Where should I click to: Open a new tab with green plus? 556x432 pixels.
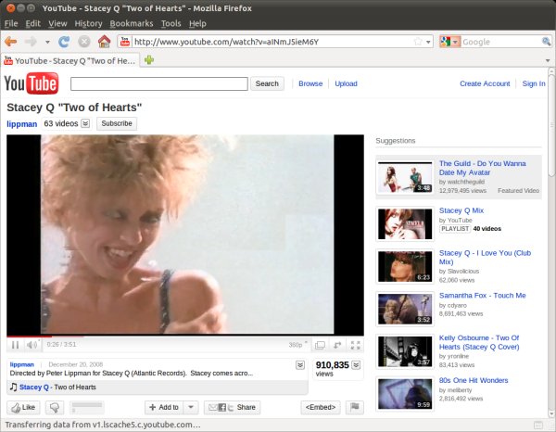149,60
